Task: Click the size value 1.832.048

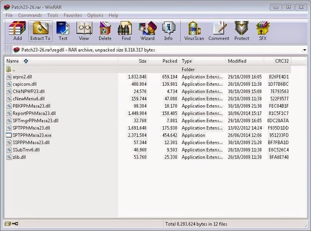Action: [137, 77]
